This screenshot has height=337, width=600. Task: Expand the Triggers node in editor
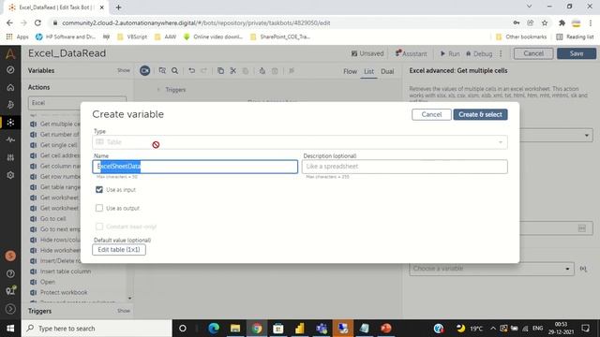pyautogui.click(x=158, y=90)
